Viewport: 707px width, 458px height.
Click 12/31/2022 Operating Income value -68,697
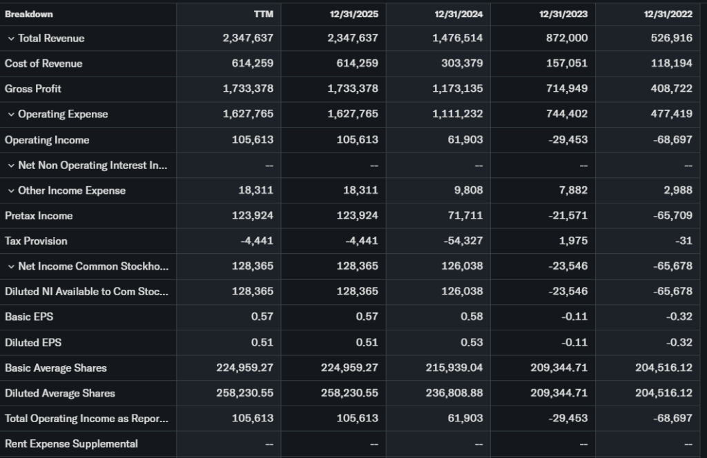point(672,140)
